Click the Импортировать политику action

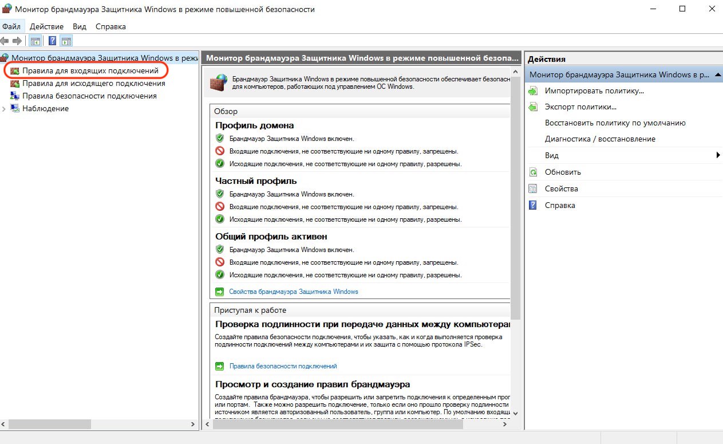[x=594, y=91]
